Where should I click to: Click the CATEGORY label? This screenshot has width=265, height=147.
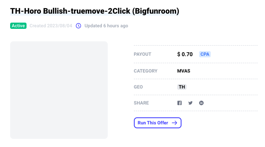pos(146,71)
